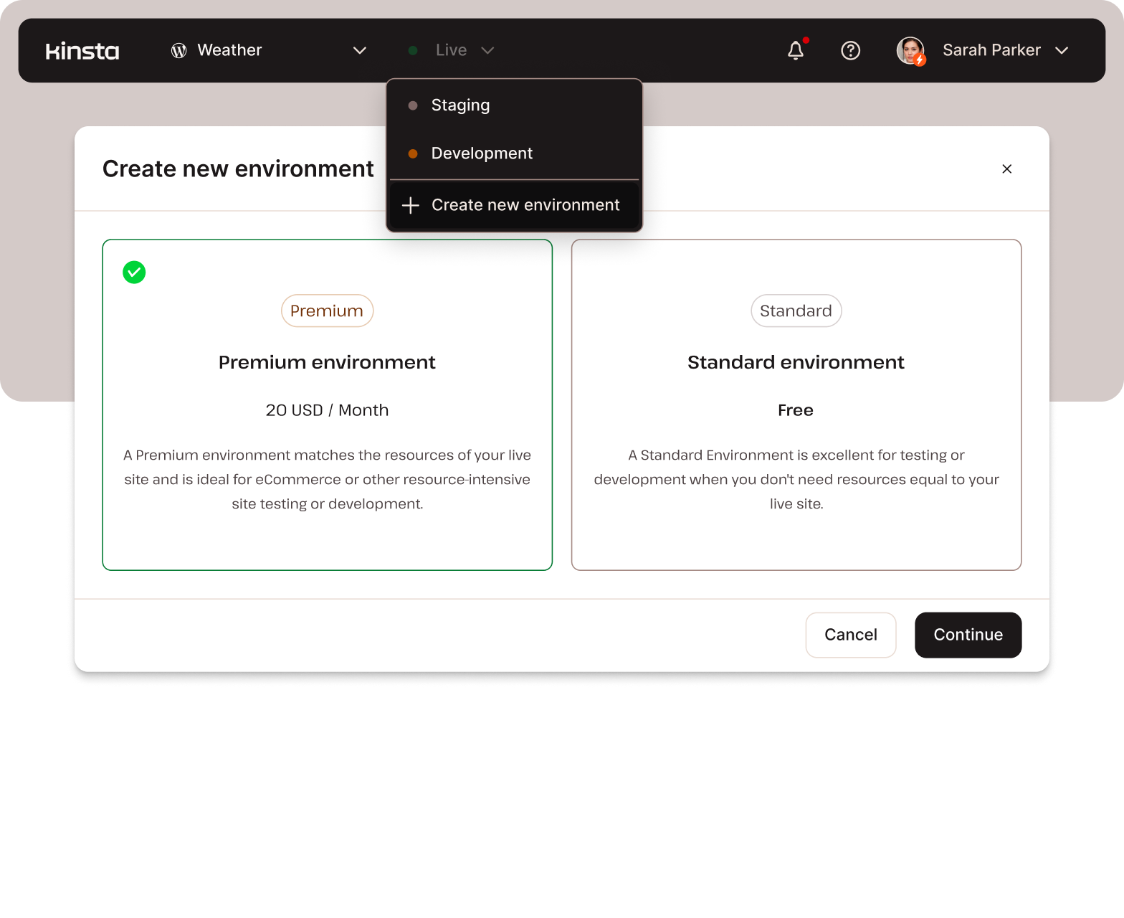Click the Standard badge label
Image resolution: width=1124 pixels, height=918 pixels.
[796, 311]
